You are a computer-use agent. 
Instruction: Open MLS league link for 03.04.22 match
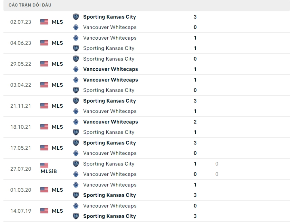pyautogui.click(x=57, y=85)
